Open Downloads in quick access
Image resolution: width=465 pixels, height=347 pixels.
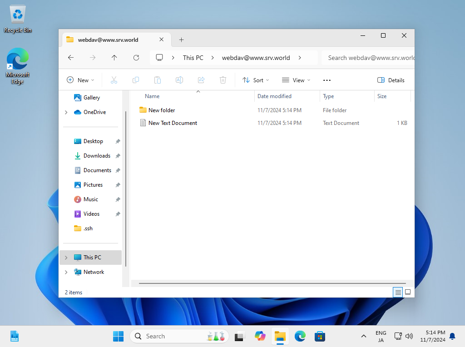[97, 156]
